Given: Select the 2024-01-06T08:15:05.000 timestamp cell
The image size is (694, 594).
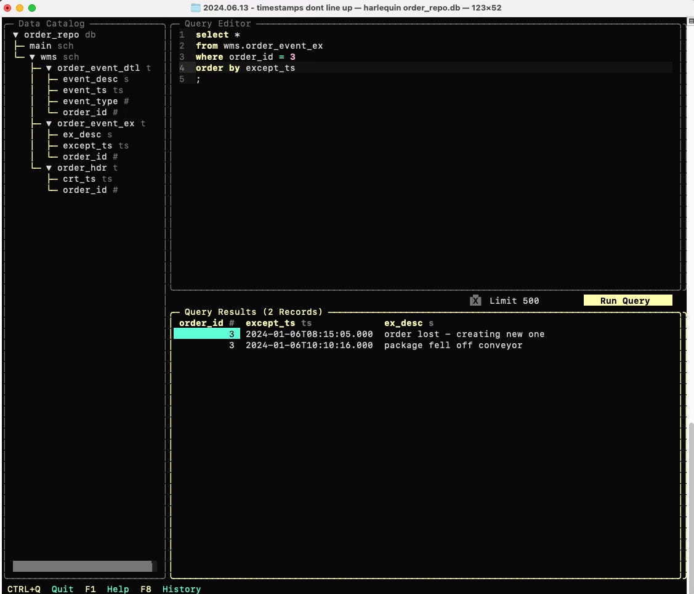Looking at the screenshot, I should coord(309,334).
